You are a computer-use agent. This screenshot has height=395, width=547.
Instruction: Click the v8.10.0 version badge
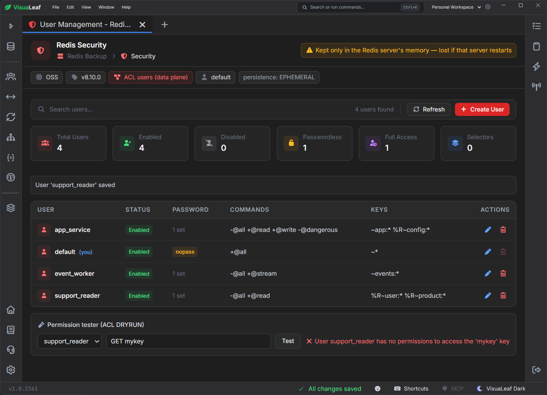tap(86, 77)
